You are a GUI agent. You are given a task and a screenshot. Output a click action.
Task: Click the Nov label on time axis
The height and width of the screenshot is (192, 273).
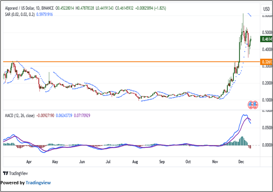tap(215, 162)
